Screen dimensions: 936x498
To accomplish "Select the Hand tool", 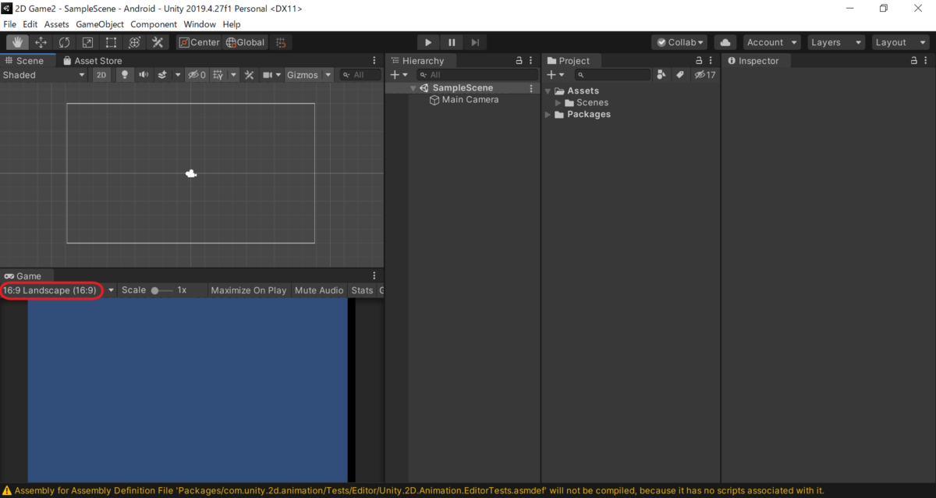I will click(x=17, y=42).
